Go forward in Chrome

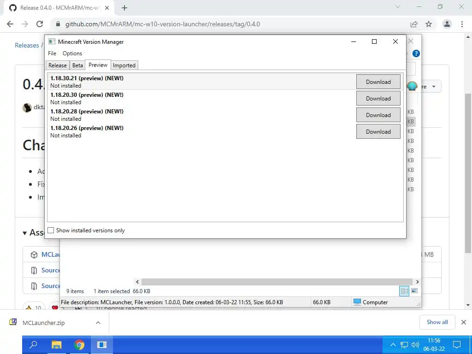[25, 24]
